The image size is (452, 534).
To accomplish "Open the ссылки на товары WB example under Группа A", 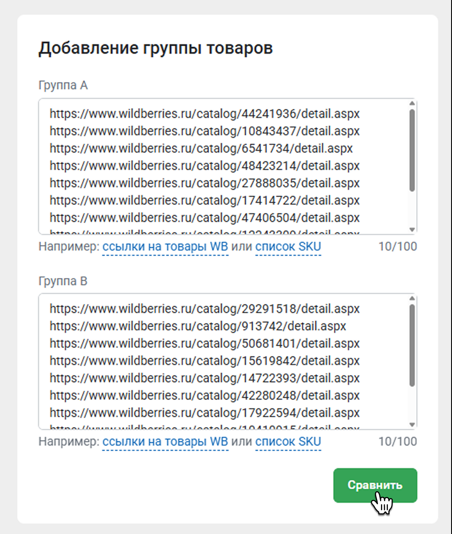I will click(165, 247).
